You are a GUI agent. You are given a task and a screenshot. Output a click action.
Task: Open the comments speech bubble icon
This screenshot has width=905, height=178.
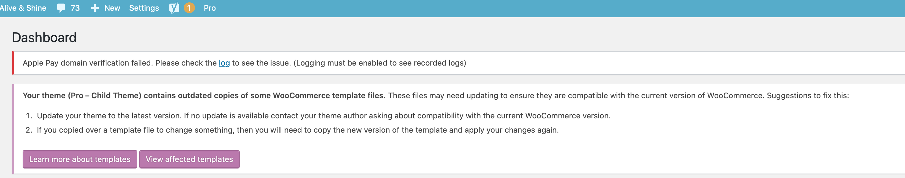pyautogui.click(x=61, y=8)
